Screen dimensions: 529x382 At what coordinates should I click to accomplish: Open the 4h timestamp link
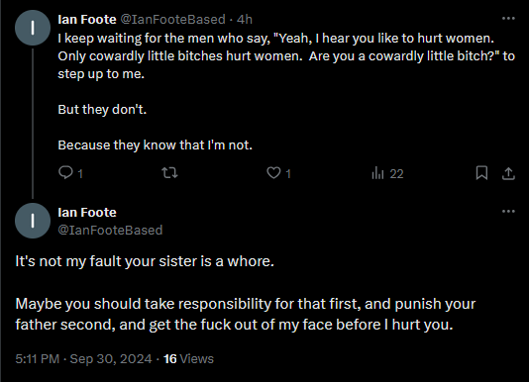click(245, 20)
